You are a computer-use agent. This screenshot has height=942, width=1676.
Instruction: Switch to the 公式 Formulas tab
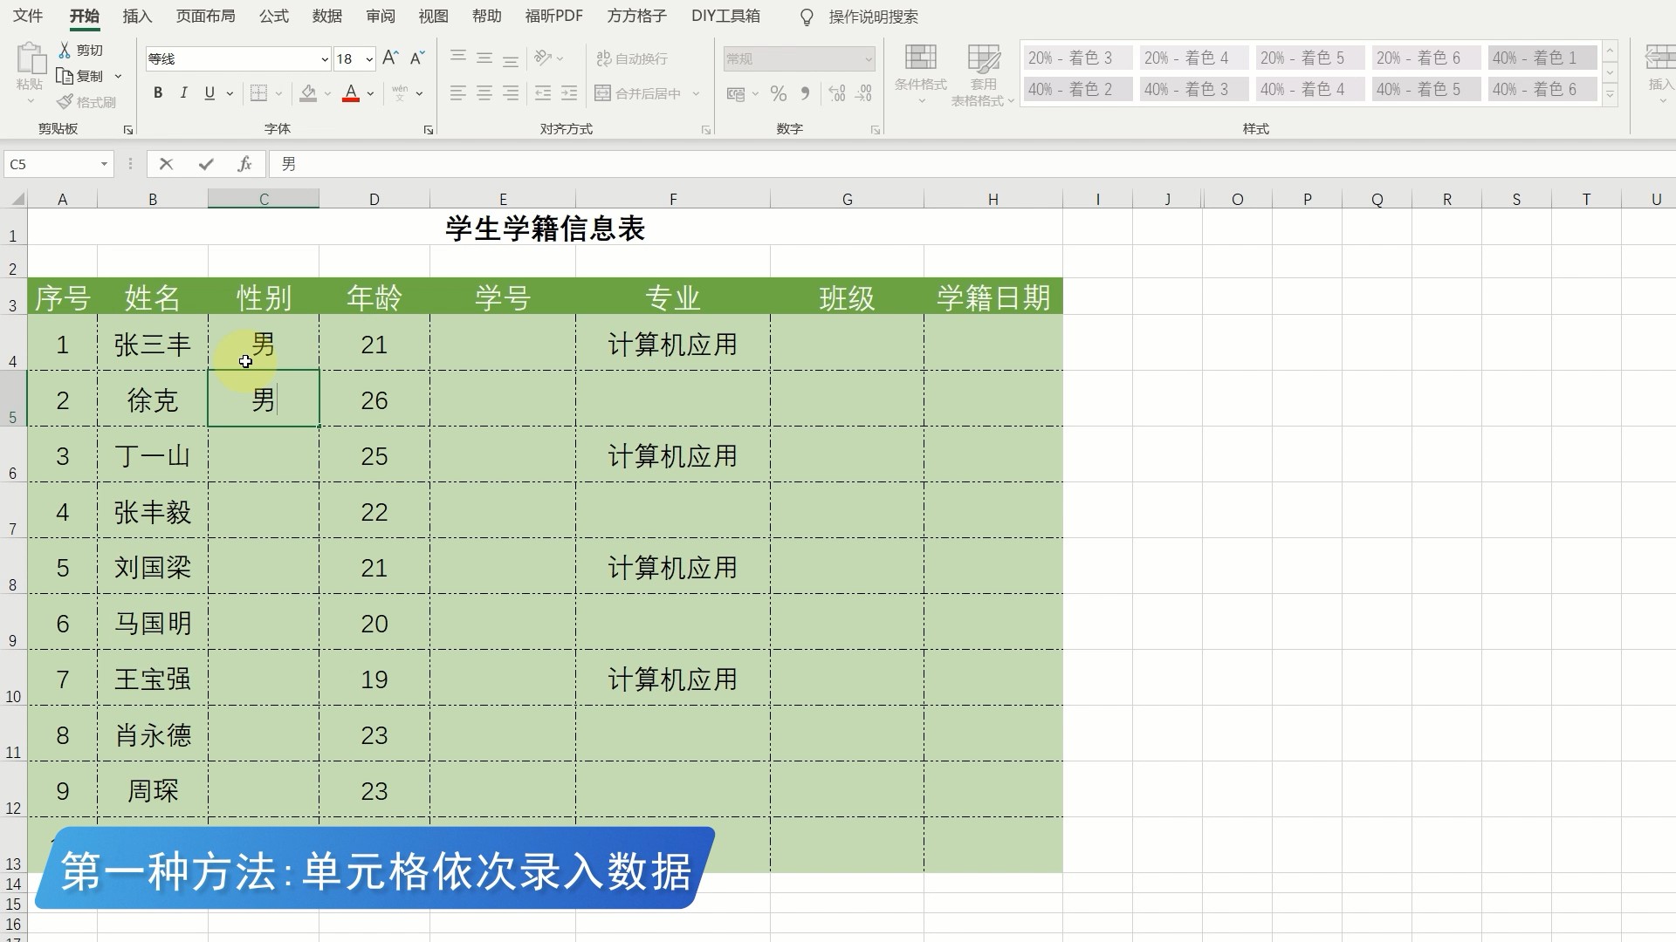[x=273, y=17]
